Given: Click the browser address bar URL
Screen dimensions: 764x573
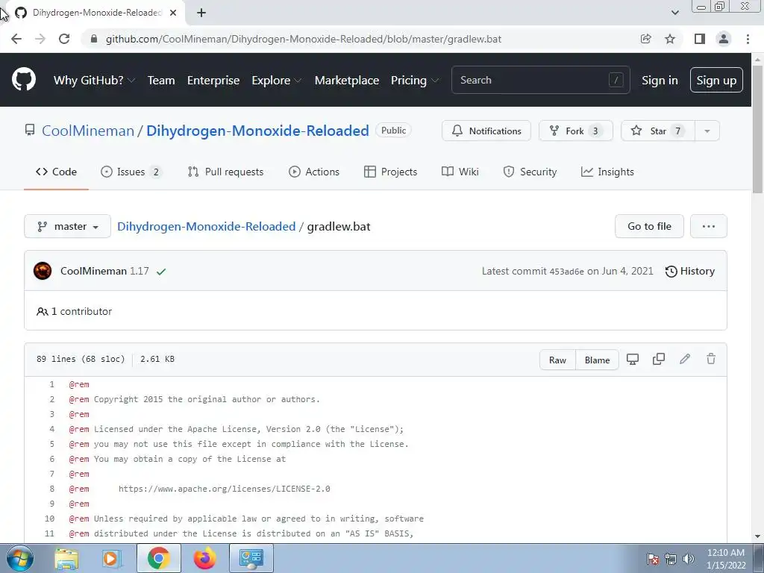Looking at the screenshot, I should [x=304, y=39].
